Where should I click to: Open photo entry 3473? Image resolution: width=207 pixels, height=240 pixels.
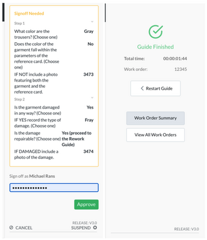click(88, 75)
